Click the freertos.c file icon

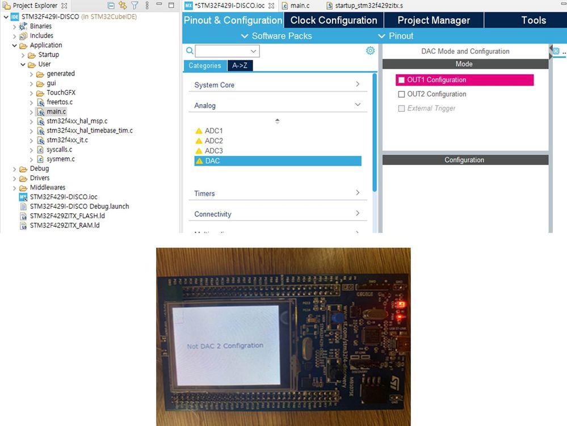[x=40, y=102]
